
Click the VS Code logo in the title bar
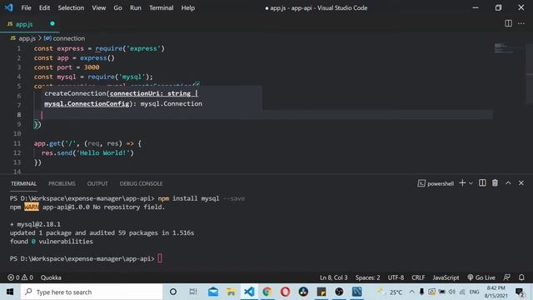pos(9,7)
